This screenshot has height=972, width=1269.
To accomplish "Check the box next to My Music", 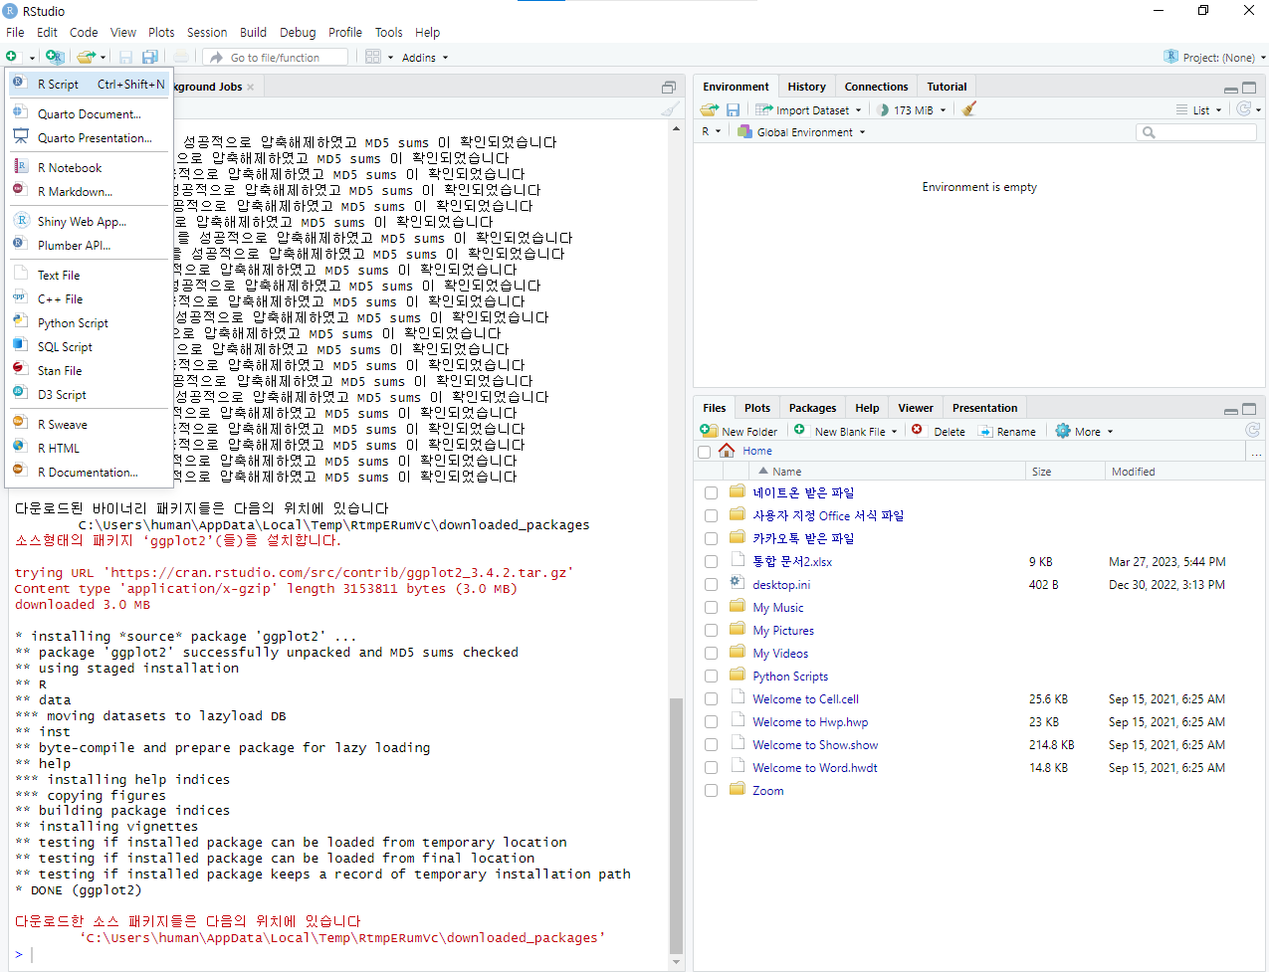I will tap(711, 608).
